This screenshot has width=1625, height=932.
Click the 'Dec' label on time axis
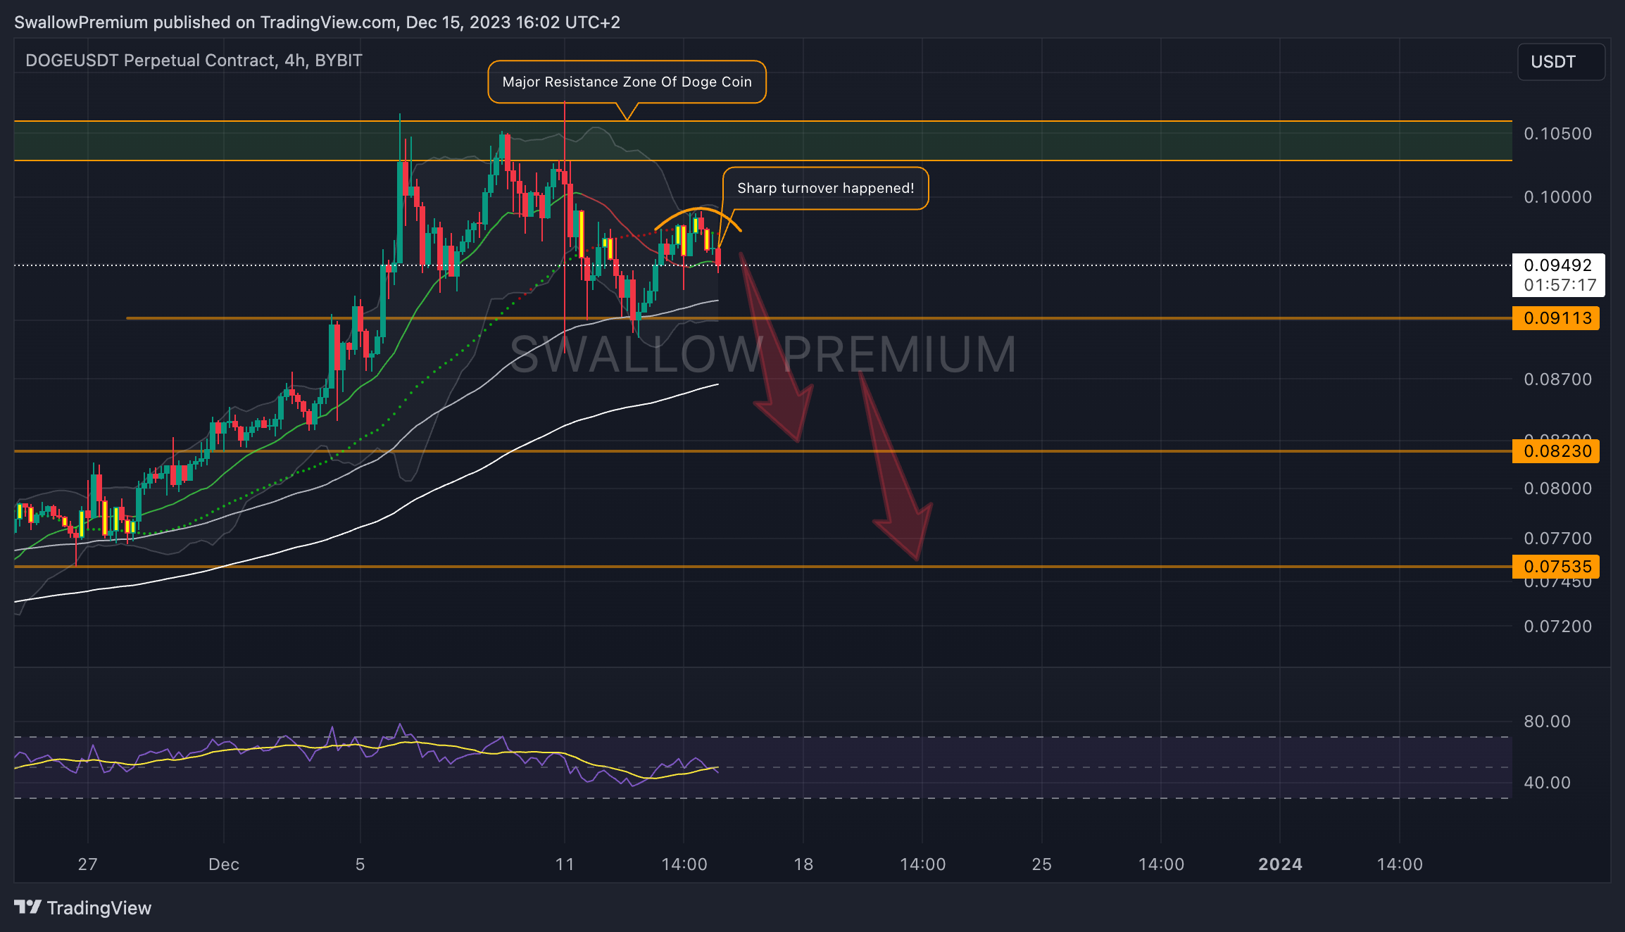click(224, 864)
